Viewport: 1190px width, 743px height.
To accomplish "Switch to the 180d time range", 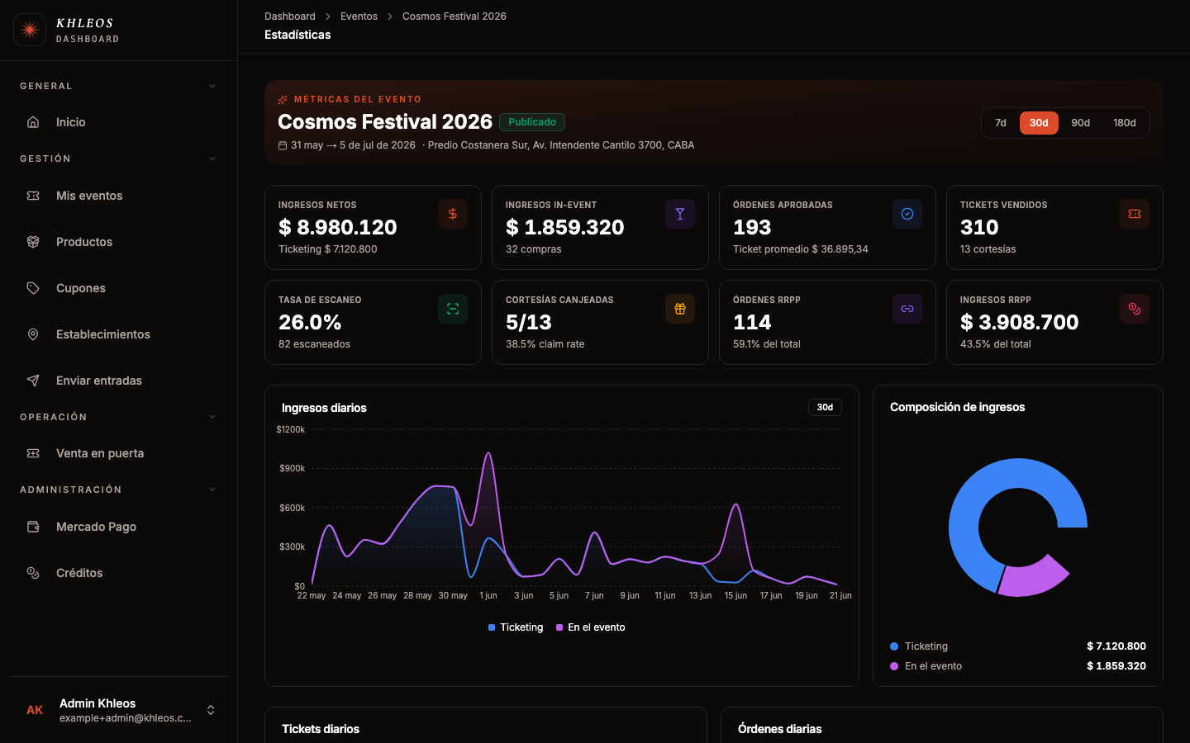I will [x=1125, y=123].
